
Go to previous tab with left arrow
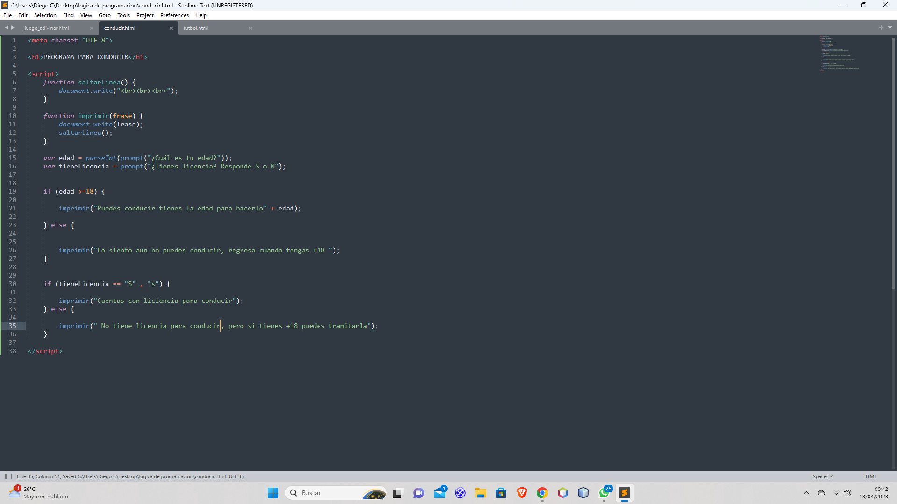7,28
